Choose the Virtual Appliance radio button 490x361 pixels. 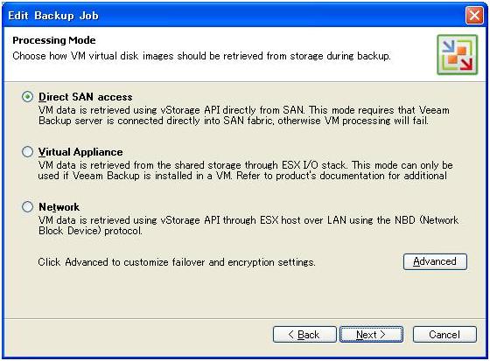click(27, 152)
